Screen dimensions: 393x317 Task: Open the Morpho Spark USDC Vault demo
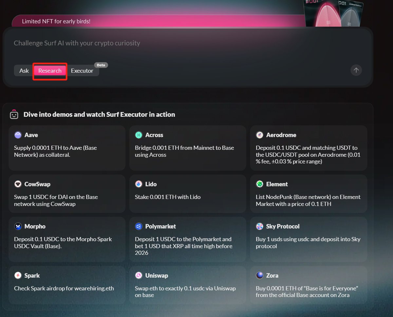click(x=67, y=239)
